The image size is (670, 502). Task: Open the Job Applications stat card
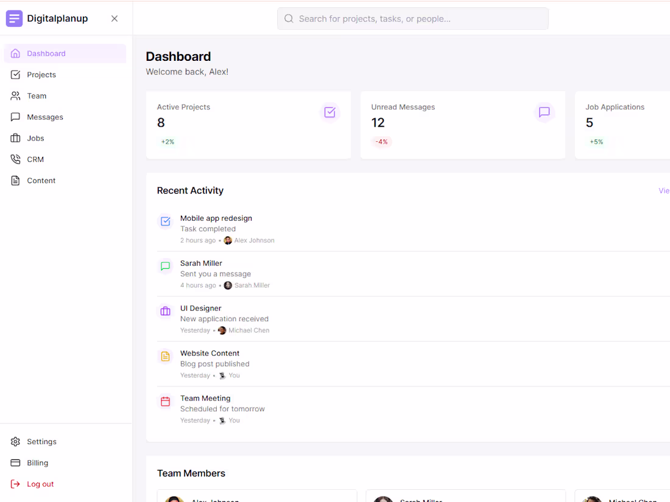point(622,125)
